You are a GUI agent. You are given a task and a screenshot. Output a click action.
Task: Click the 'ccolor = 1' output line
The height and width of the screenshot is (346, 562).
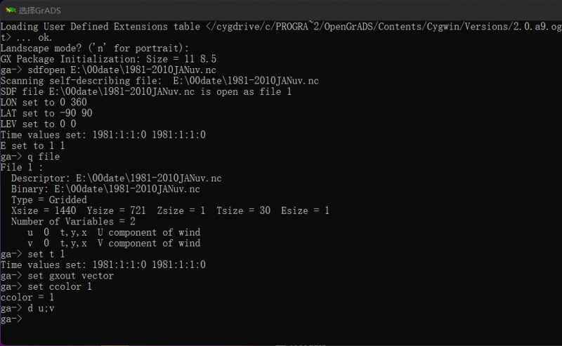27,297
